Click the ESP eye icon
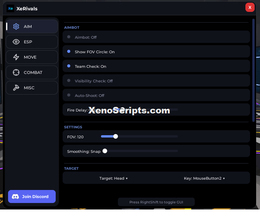Image resolution: width=260 pixels, height=221 pixels. tap(16, 42)
